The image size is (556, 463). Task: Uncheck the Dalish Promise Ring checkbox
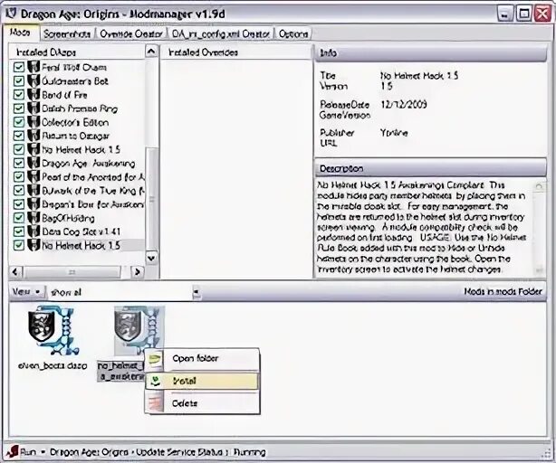click(18, 108)
